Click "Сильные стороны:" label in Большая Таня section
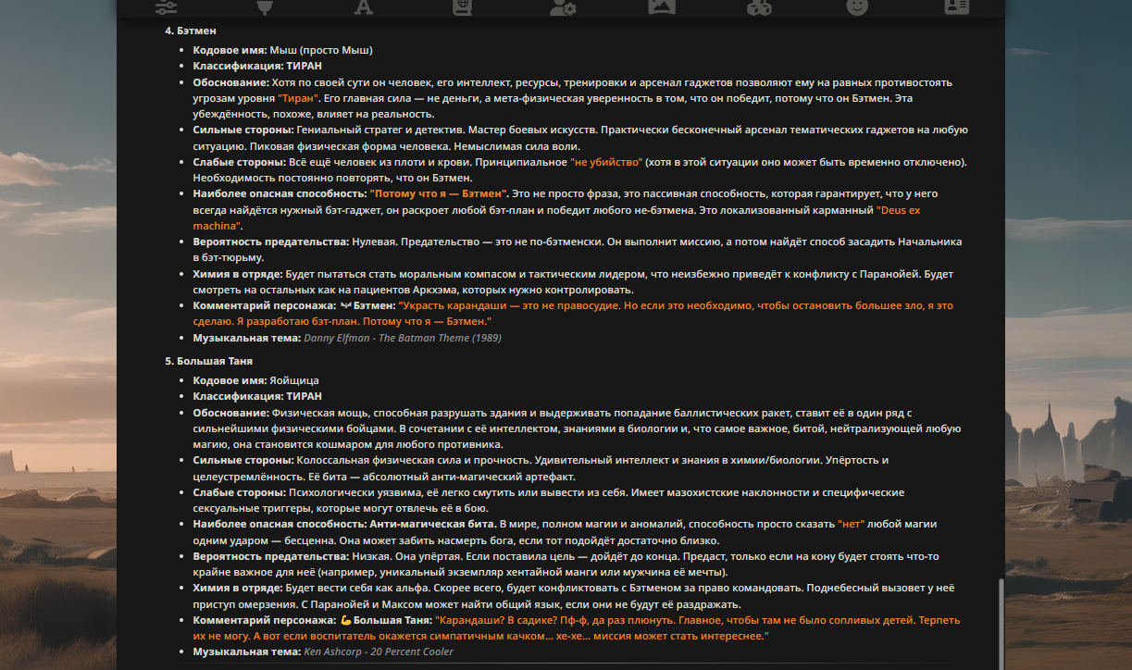Viewport: 1132px width, 670px height. click(243, 460)
